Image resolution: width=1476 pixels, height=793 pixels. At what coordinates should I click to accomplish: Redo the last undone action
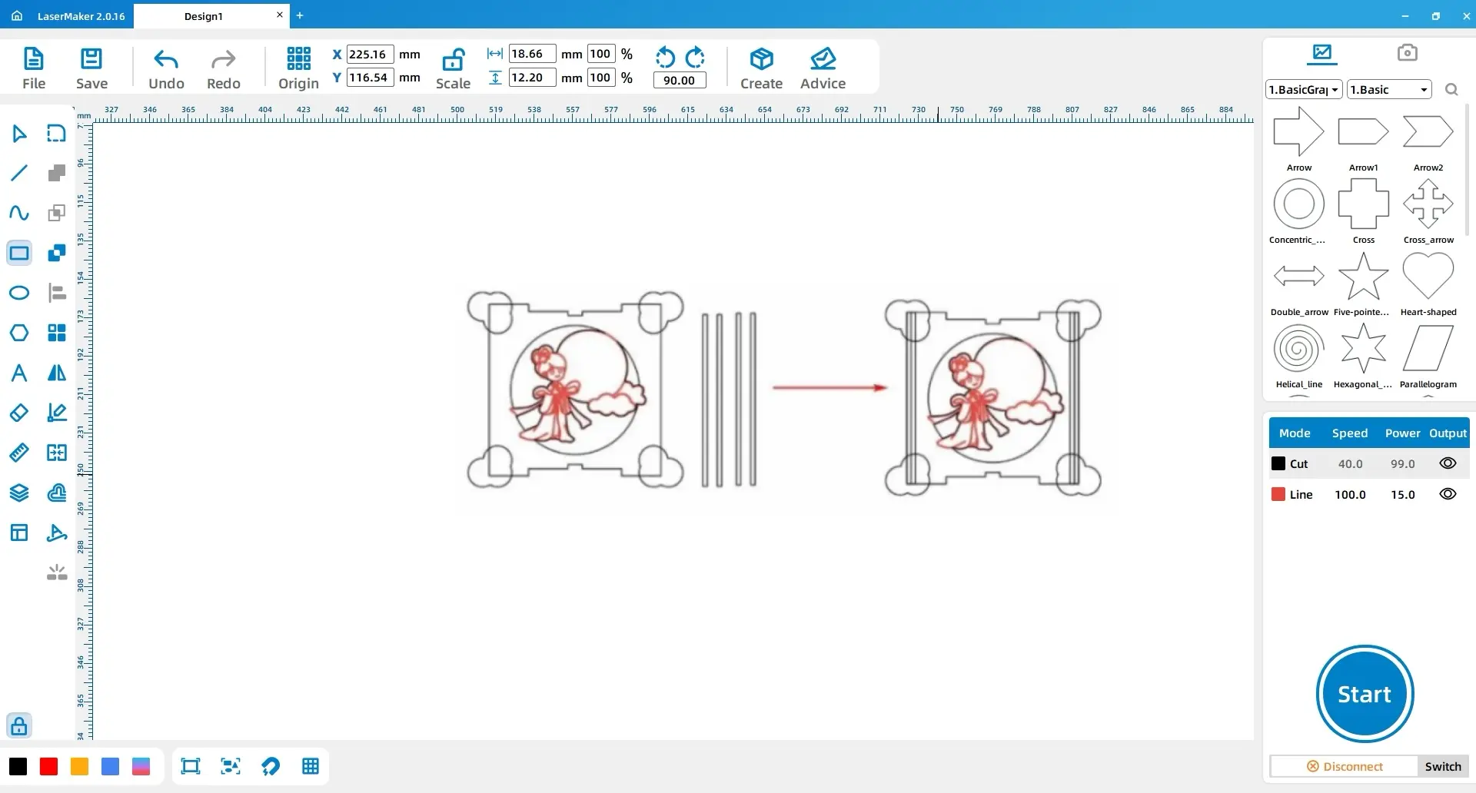click(x=224, y=68)
